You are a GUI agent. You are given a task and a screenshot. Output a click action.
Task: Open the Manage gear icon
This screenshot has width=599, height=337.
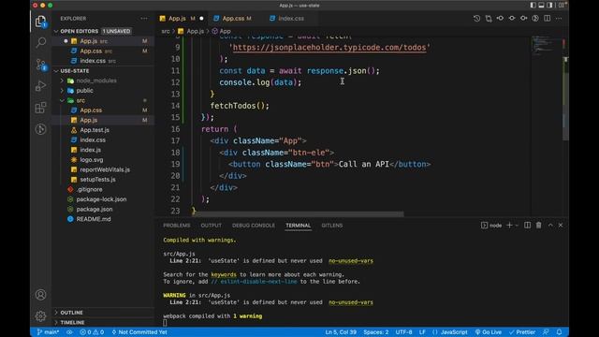[x=40, y=316]
